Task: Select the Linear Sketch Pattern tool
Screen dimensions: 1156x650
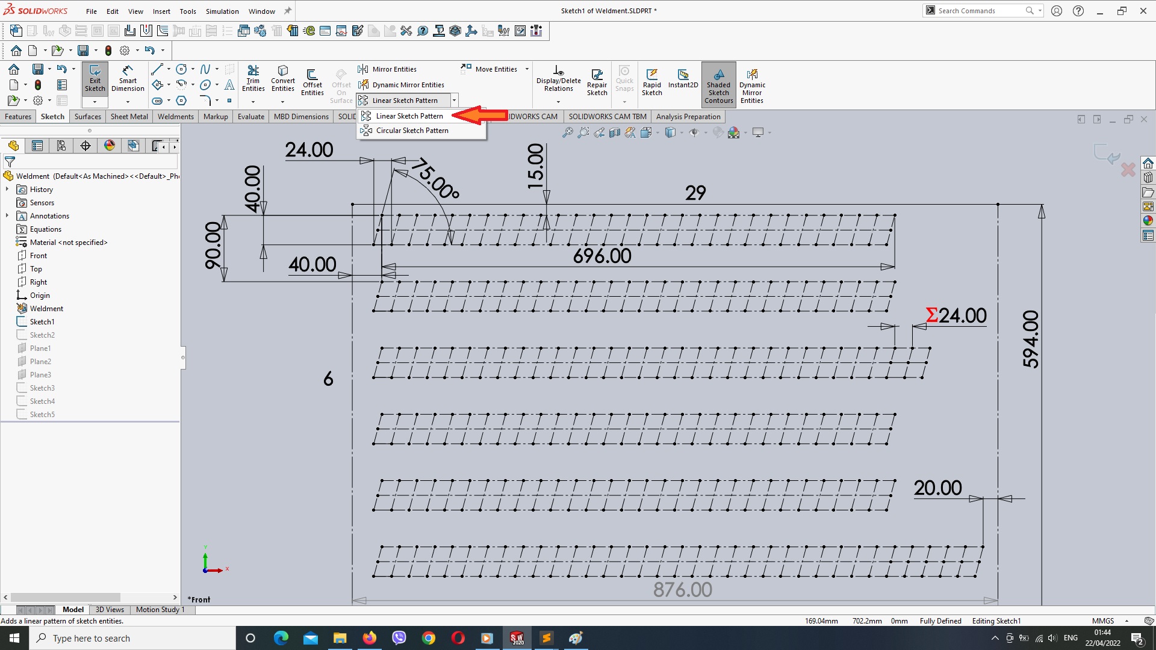Action: tap(409, 116)
